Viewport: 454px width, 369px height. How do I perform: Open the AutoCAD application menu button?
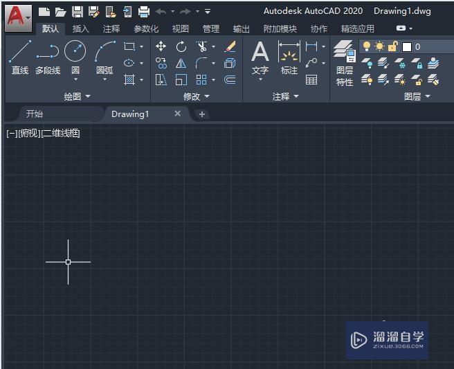pyautogui.click(x=19, y=18)
